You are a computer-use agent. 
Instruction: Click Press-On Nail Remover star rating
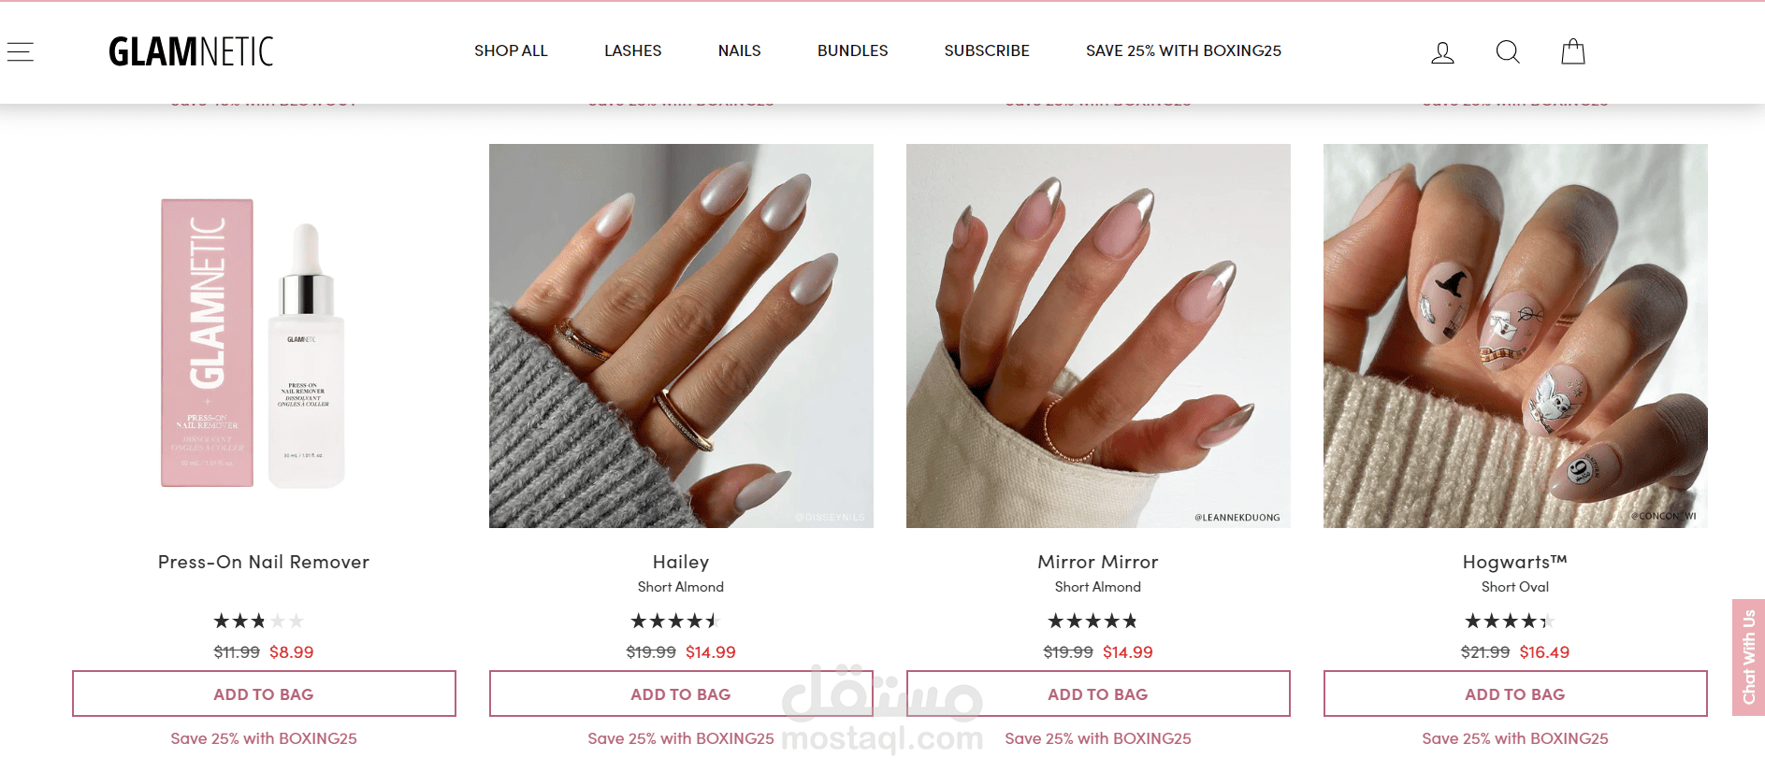point(258,621)
